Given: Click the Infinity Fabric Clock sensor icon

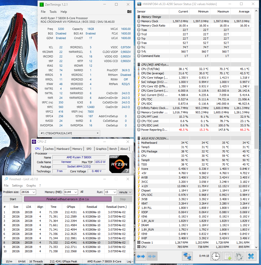Looking at the screenshot, I should [x=139, y=108].
